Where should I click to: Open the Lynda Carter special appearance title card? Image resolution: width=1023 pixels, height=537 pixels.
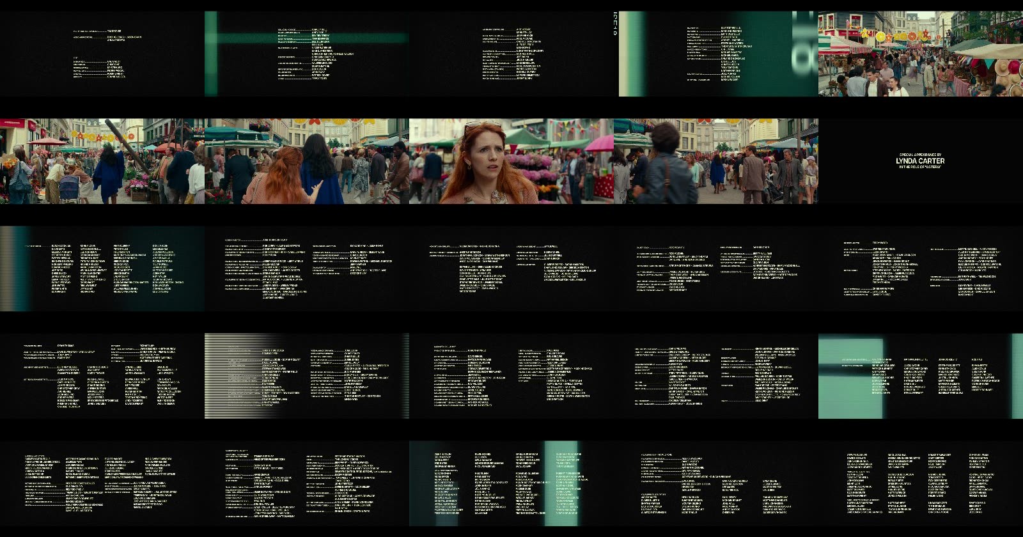[921, 161]
